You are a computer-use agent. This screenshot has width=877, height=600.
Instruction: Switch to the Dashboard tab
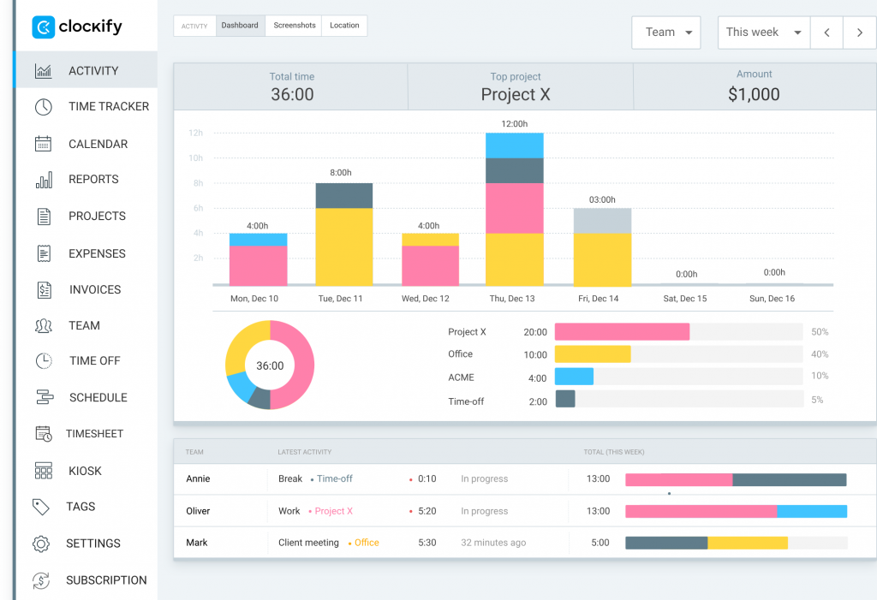coord(240,26)
